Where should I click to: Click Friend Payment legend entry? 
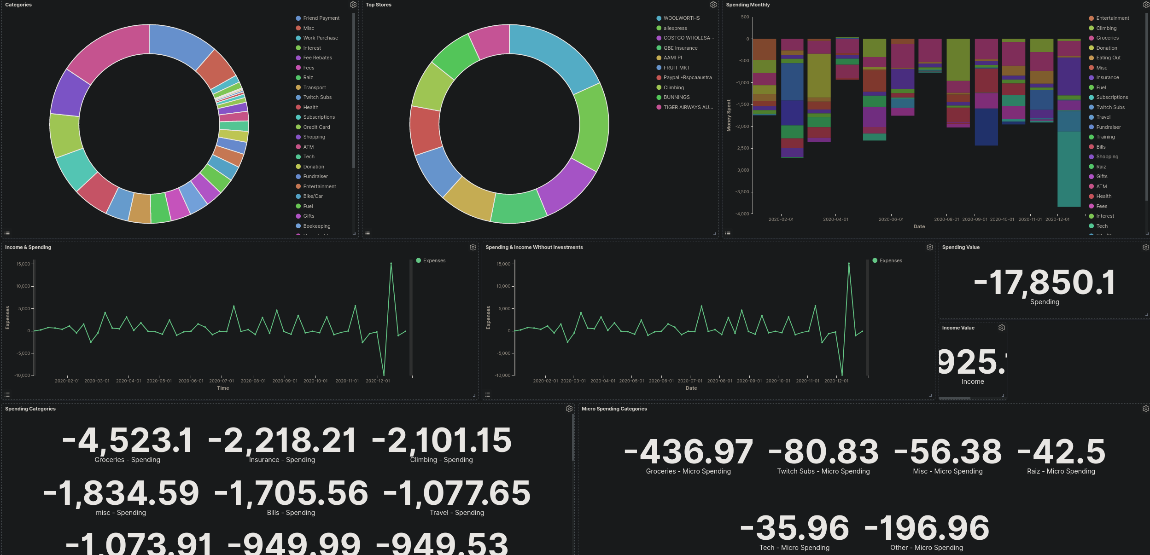point(321,18)
